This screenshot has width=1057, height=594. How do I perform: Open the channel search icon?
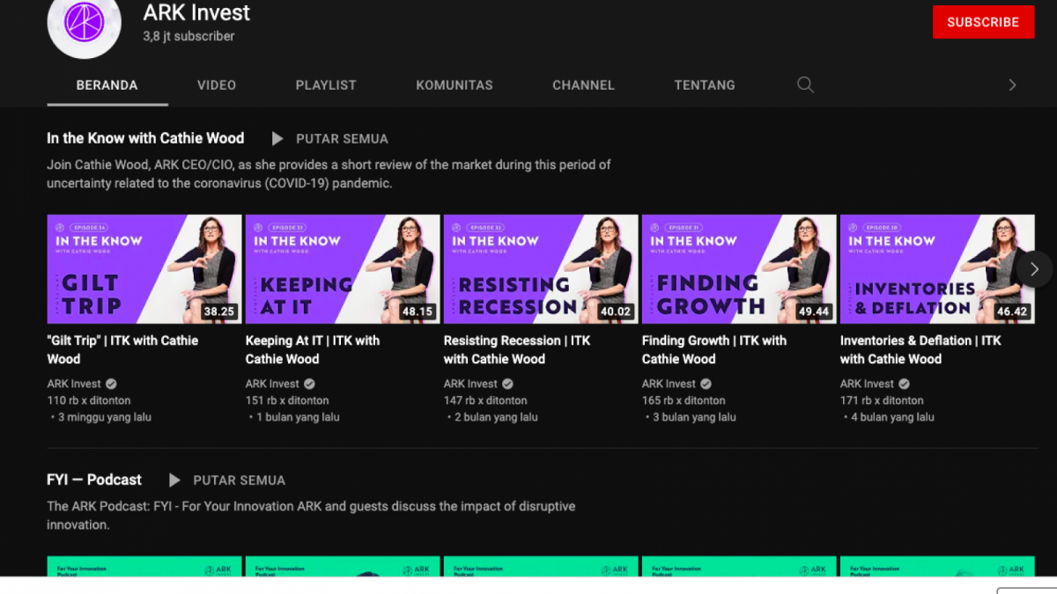804,84
